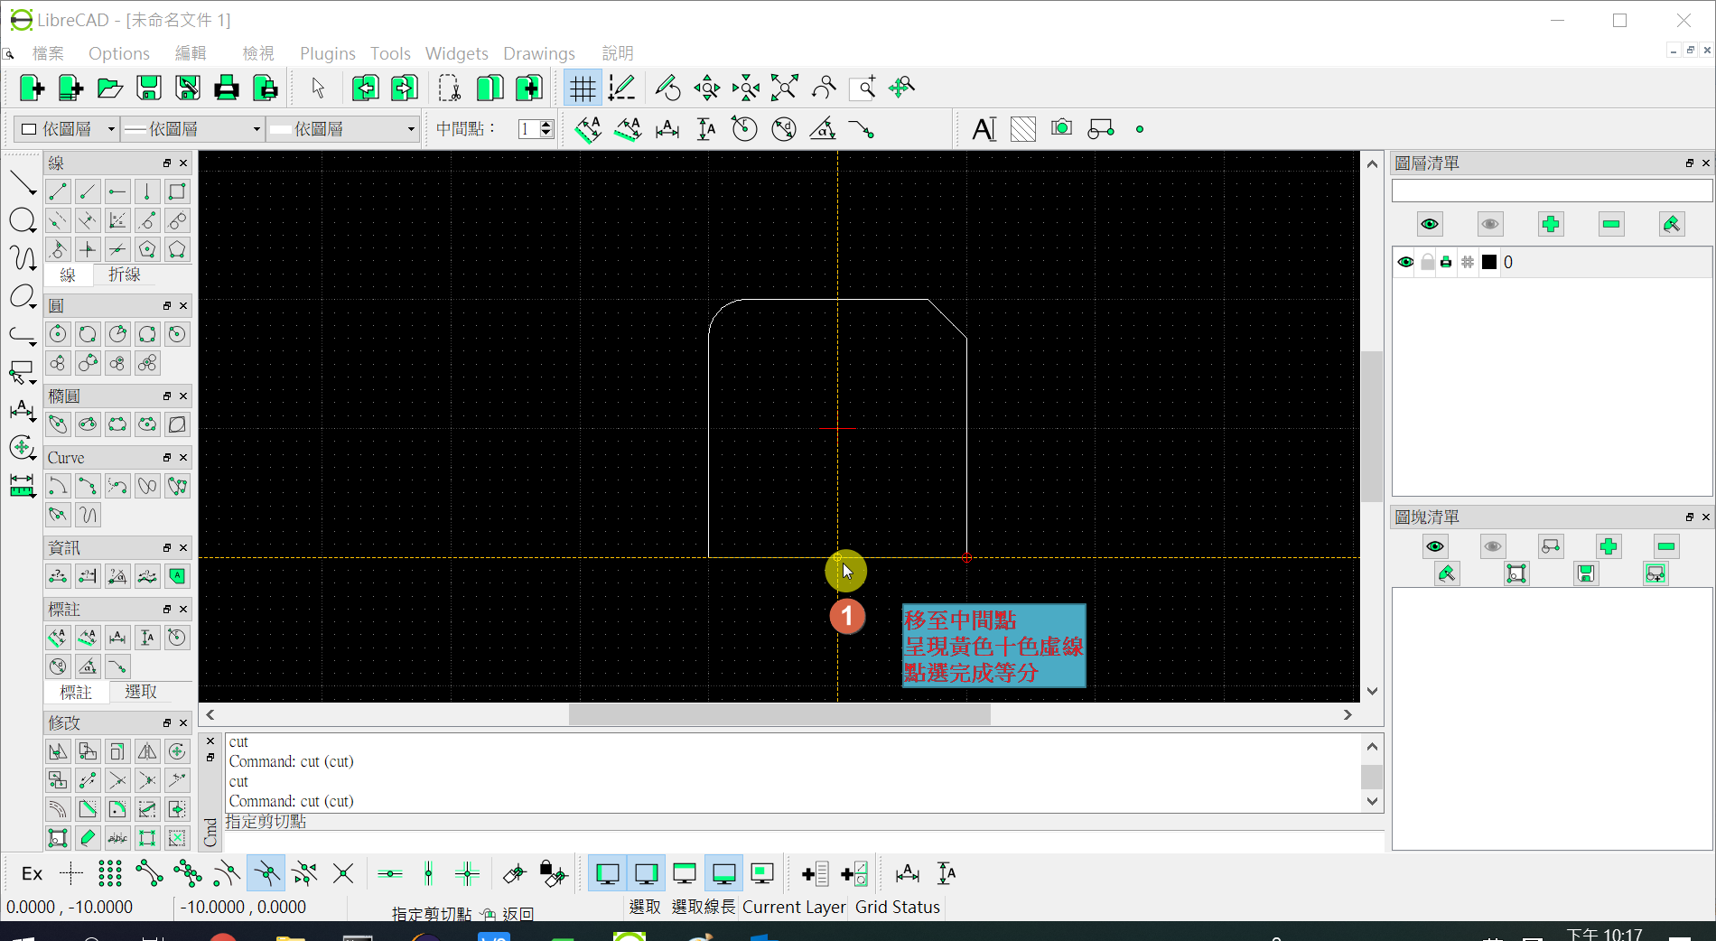Open the curve tools flyout in left sidebar
Image resolution: width=1716 pixels, height=941 pixels.
[x=23, y=259]
